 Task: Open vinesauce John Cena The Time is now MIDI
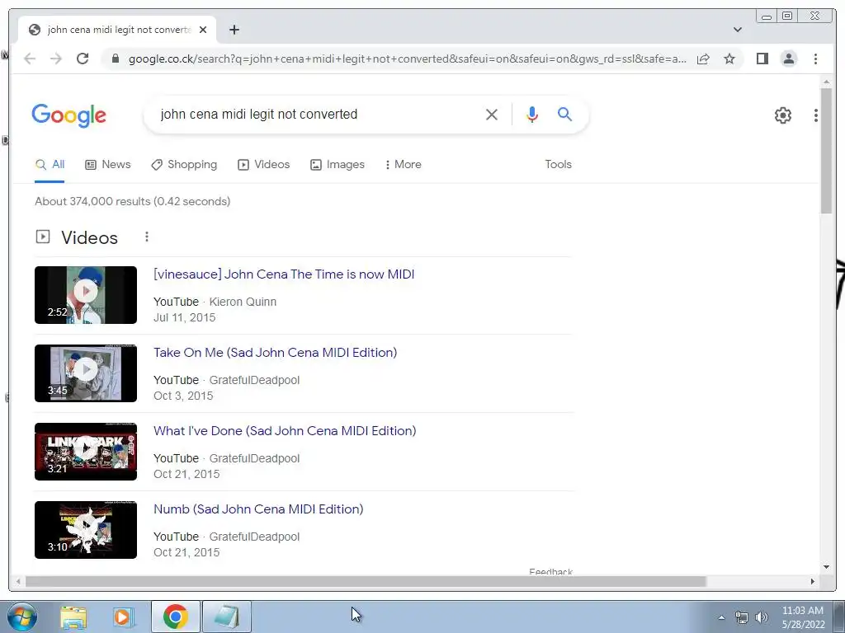tap(284, 274)
